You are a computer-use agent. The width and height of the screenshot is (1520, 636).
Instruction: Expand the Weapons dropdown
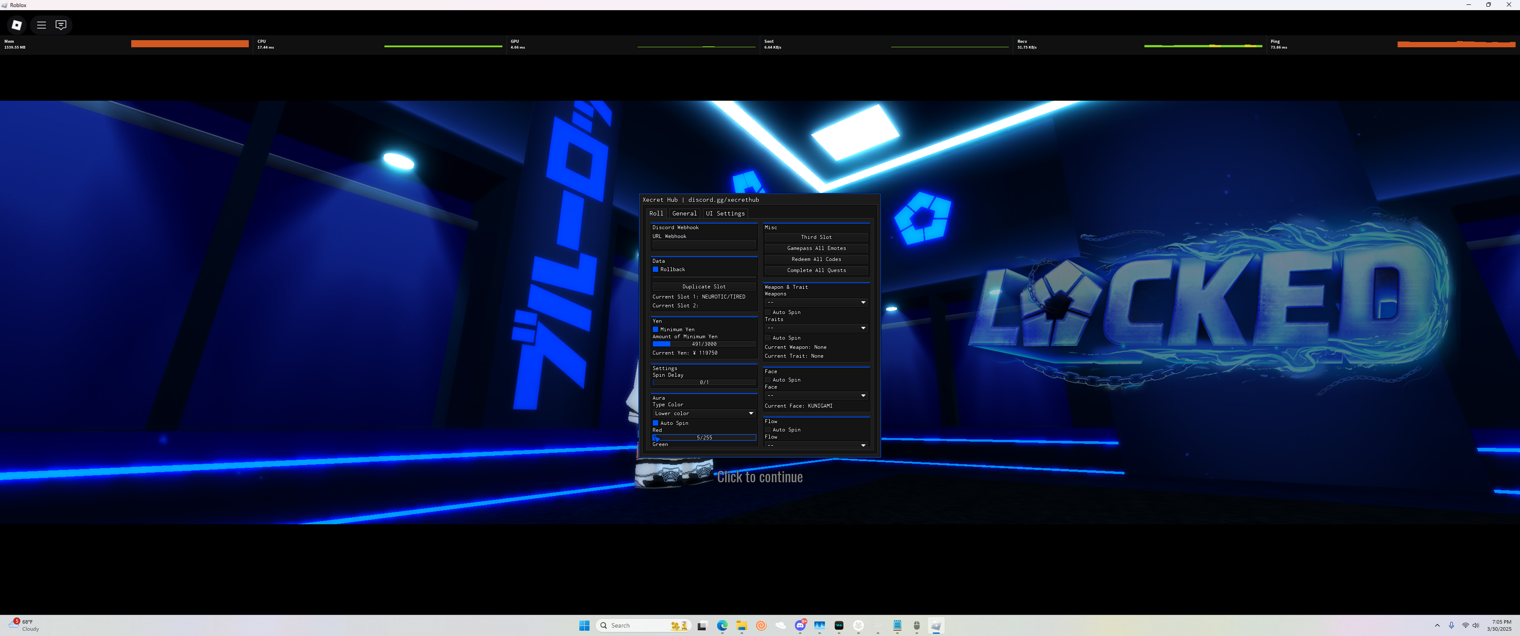tap(816, 302)
